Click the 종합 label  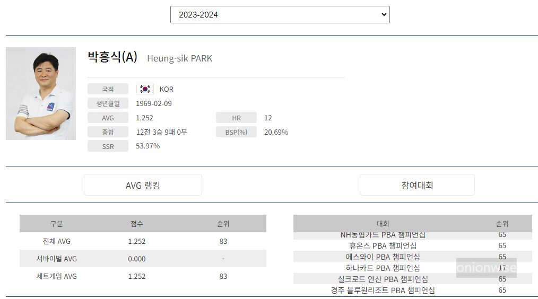(x=108, y=132)
